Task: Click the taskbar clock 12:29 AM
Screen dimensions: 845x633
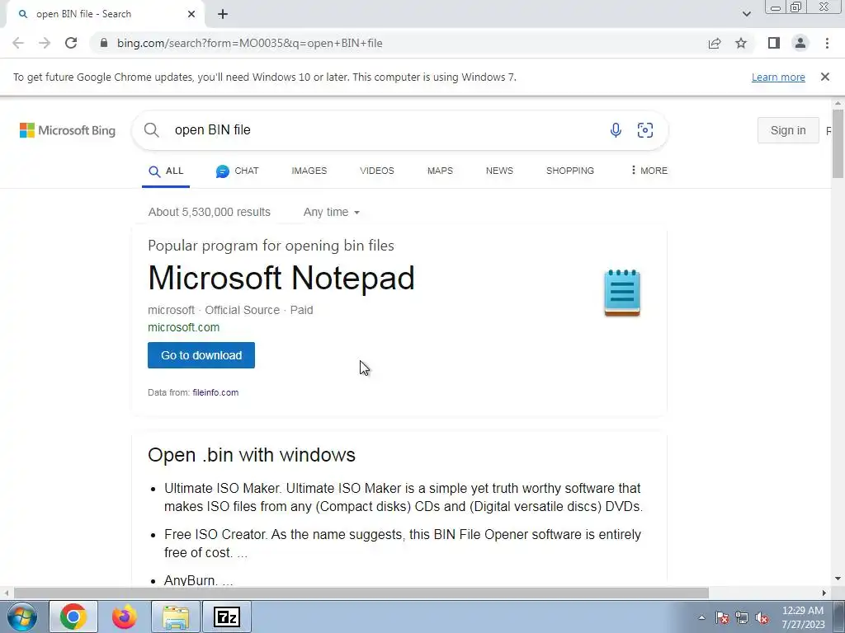Action: (803, 611)
